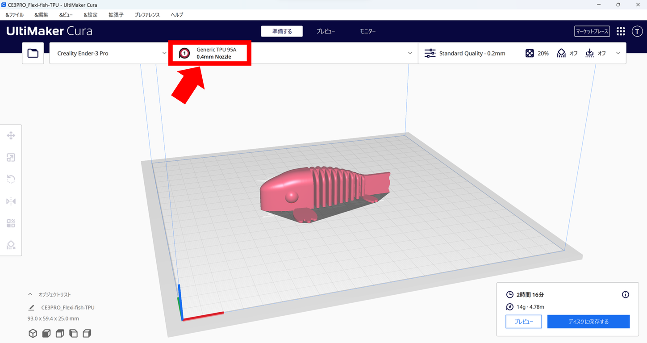647x343 pixels.
Task: Expand the print settings panel chevron
Action: tap(618, 53)
